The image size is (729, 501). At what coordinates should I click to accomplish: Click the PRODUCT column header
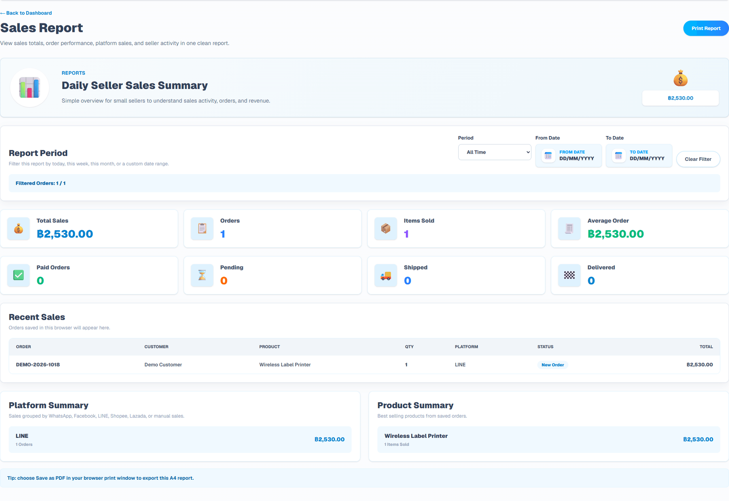[x=270, y=347]
